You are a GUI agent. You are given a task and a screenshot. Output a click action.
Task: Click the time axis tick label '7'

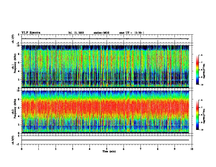(141, 149)
